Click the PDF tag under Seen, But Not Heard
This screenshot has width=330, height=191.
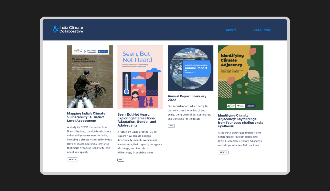coord(121,160)
